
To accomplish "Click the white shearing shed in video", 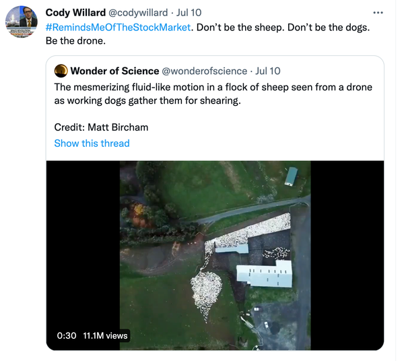I will 265,274.
